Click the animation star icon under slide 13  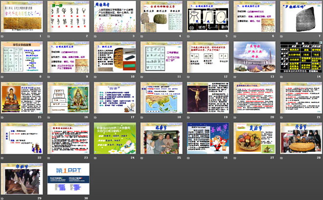(235, 77)
